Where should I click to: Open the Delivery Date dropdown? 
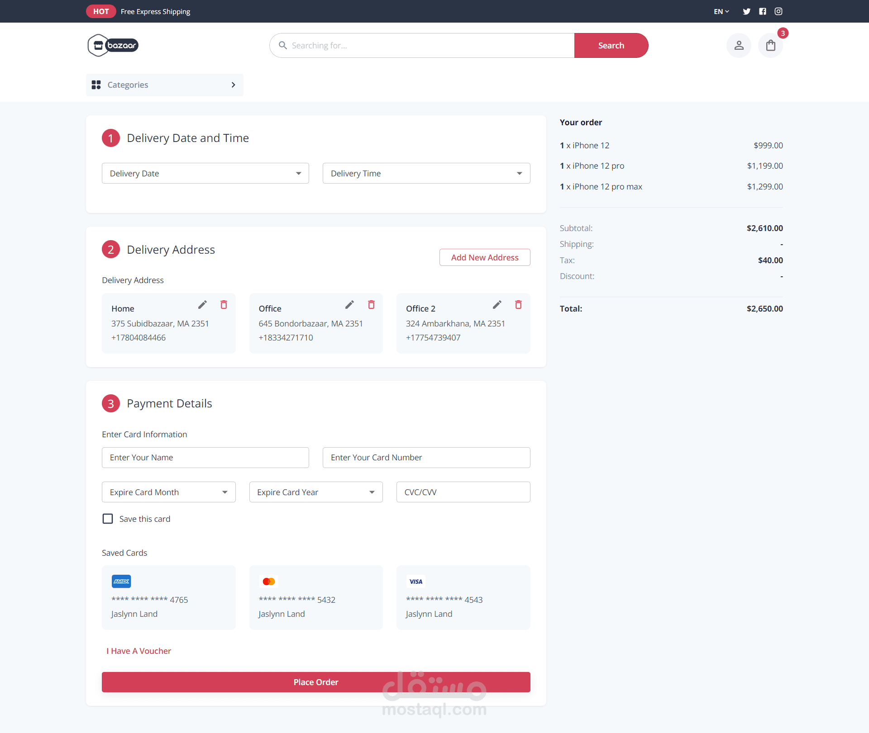pyautogui.click(x=205, y=173)
